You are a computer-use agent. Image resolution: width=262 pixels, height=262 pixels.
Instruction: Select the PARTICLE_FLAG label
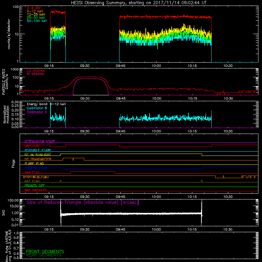click(x=36, y=177)
